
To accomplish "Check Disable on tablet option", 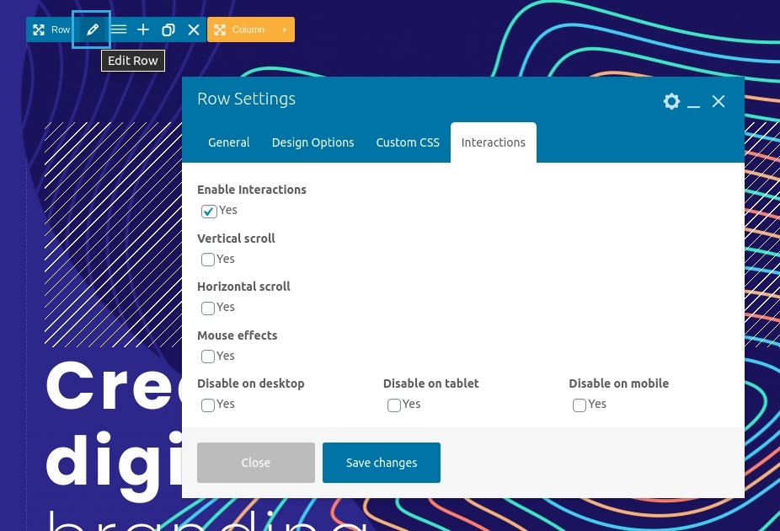I will (394, 405).
